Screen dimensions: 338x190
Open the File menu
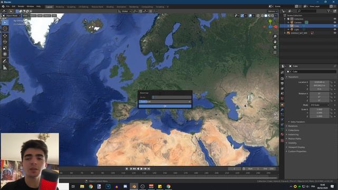[x=8, y=6]
